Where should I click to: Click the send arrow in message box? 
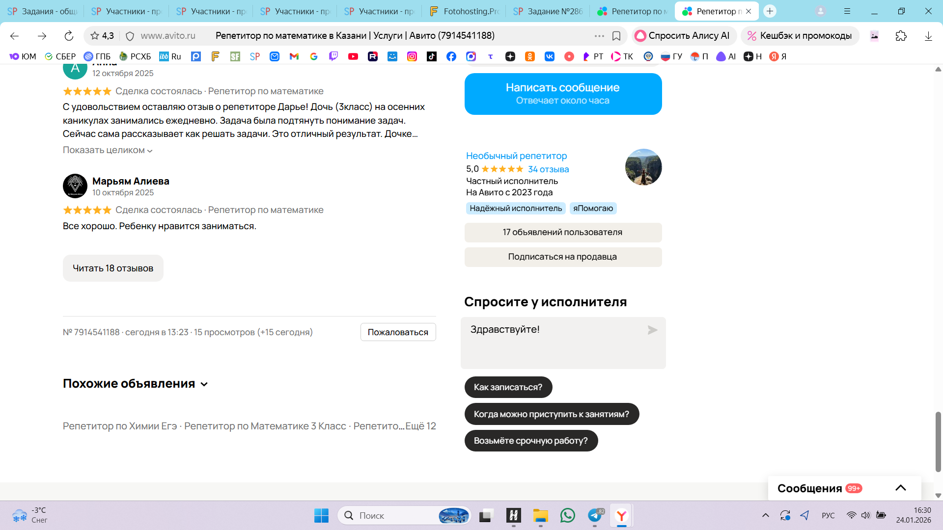click(x=652, y=330)
